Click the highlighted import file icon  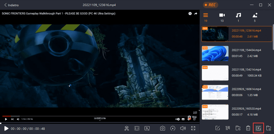coord(258,128)
